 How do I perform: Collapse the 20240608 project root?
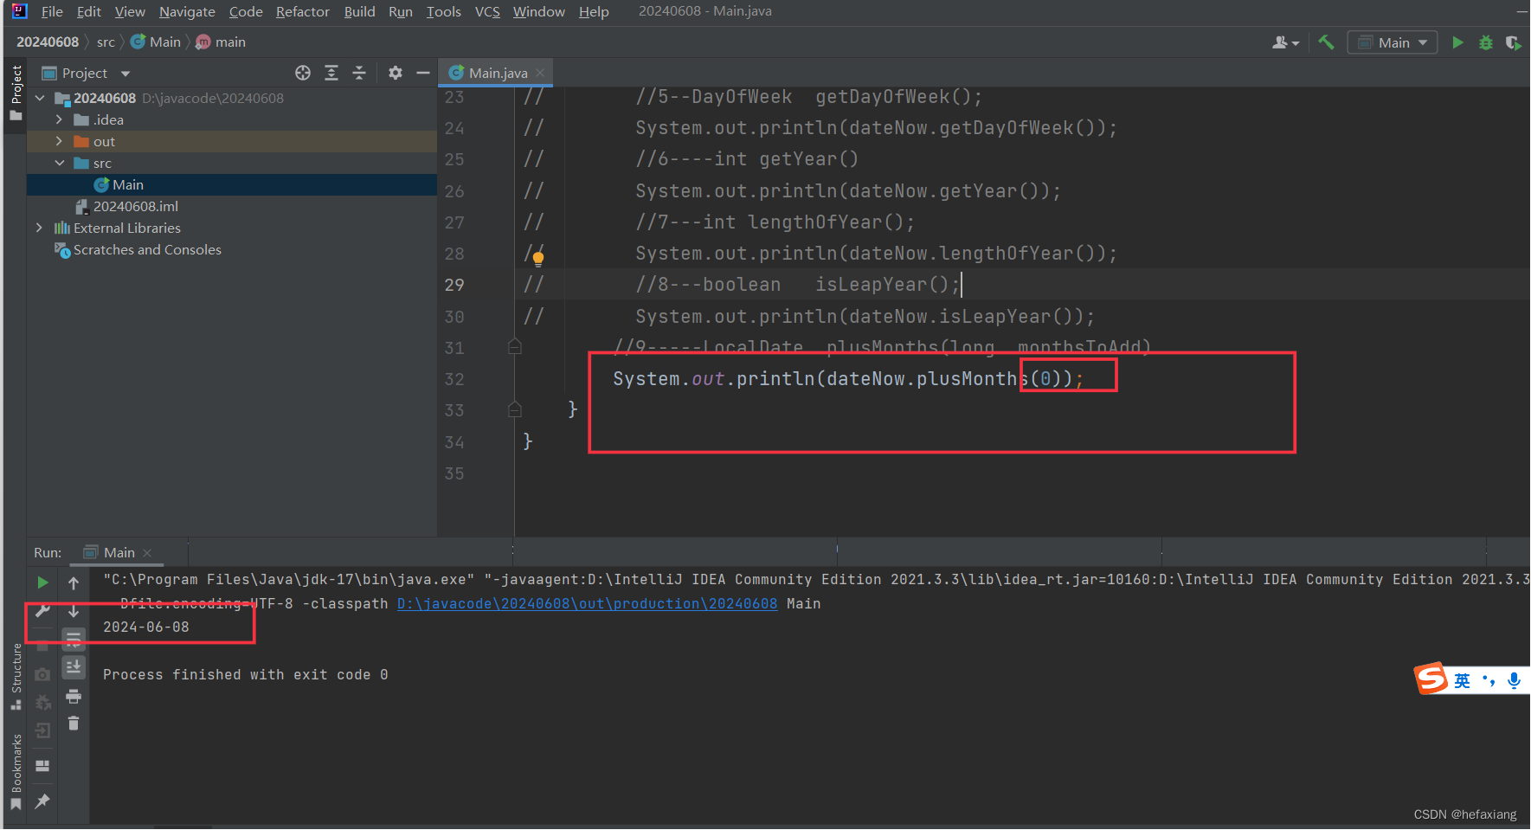coord(40,98)
